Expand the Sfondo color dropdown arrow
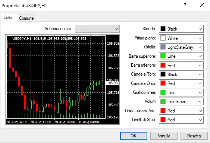210x143 pixels. point(200,29)
